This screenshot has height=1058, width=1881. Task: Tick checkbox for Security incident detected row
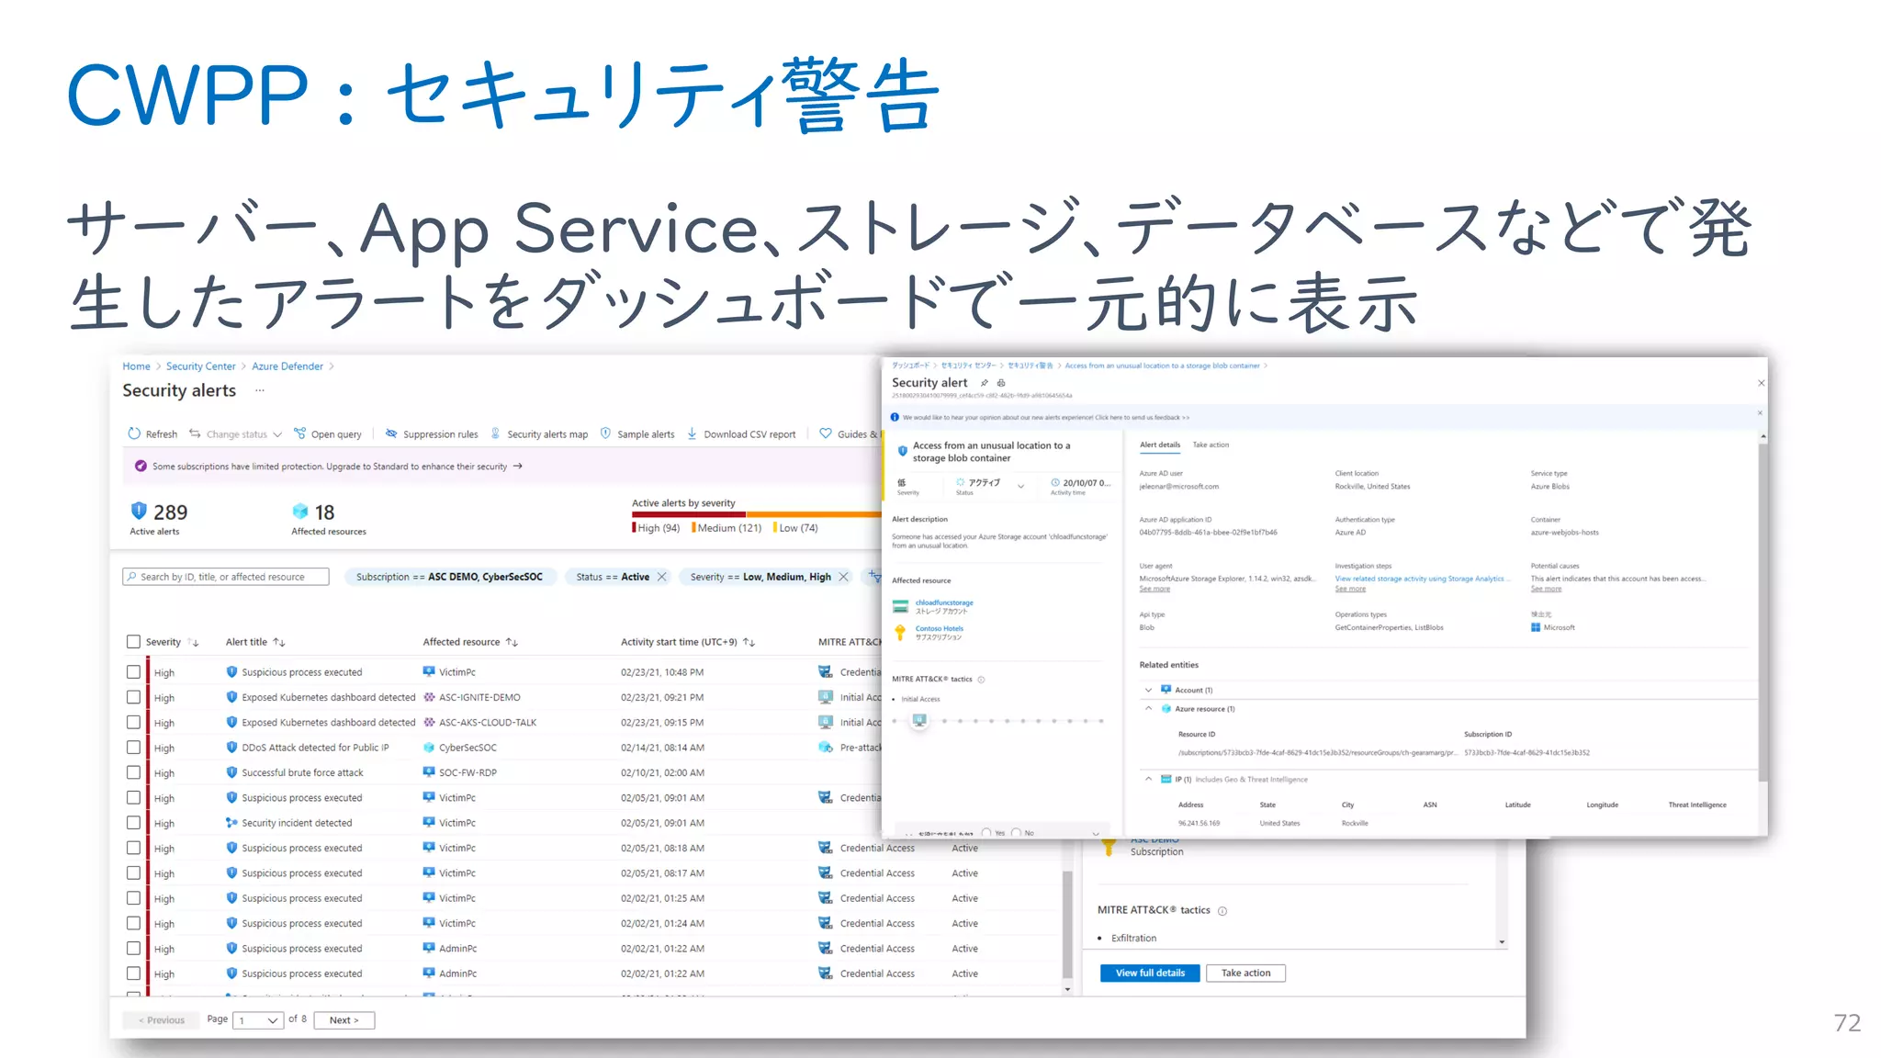point(134,823)
